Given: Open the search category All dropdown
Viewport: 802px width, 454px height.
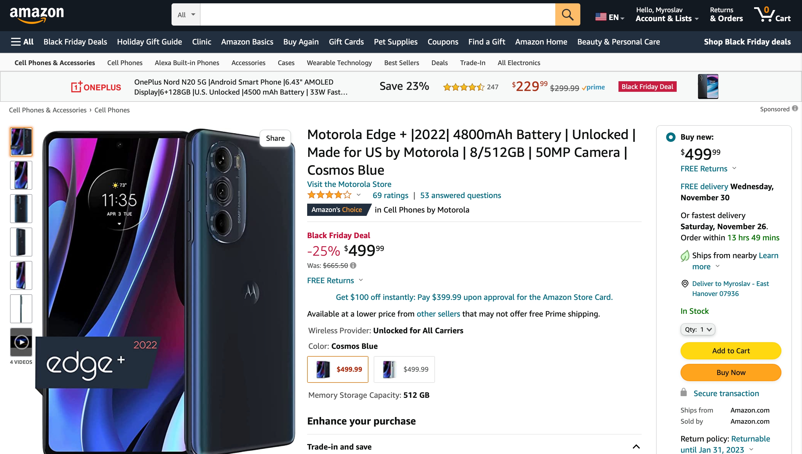Looking at the screenshot, I should tap(186, 15).
